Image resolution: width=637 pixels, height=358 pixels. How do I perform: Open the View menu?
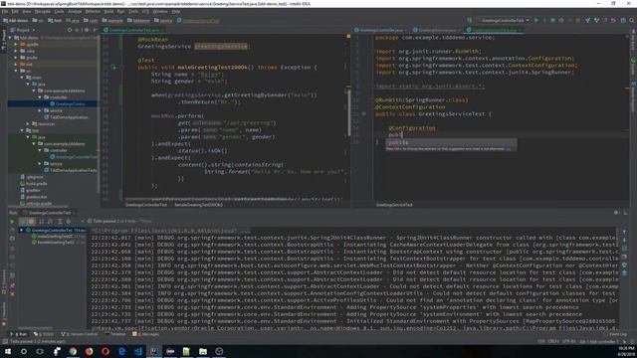point(27,11)
